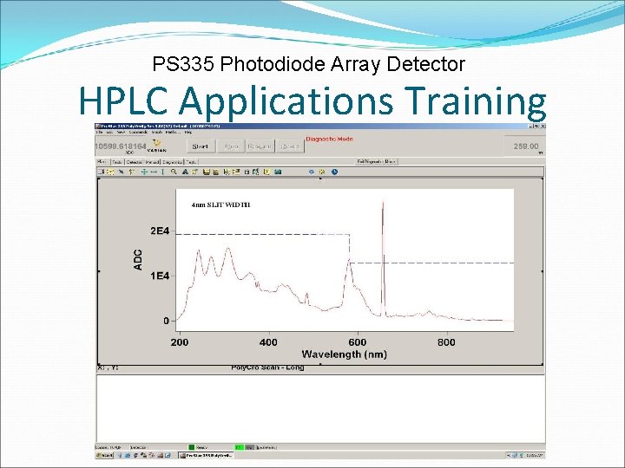Click the 'PolyCro Scan - Long' caption
Viewport: 625px width, 468px height.
pos(267,367)
